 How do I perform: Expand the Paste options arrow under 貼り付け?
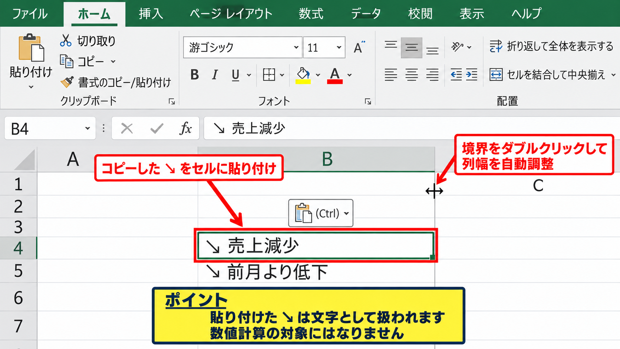click(31, 87)
